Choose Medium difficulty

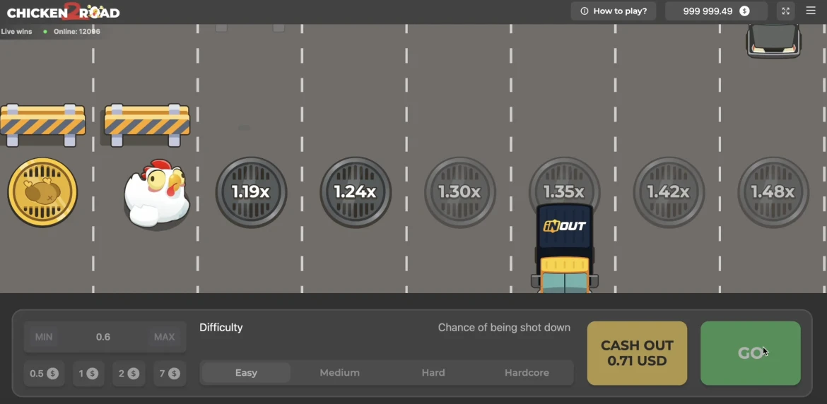pyautogui.click(x=340, y=373)
